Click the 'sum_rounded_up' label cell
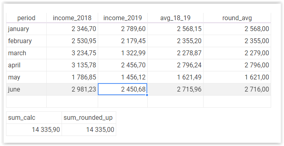Image resolution: width=284 pixels, height=146 pixels. point(89,118)
